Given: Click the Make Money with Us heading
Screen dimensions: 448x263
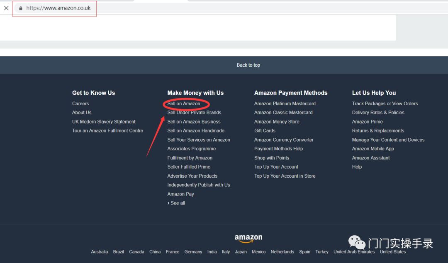Looking at the screenshot, I should click(195, 93).
